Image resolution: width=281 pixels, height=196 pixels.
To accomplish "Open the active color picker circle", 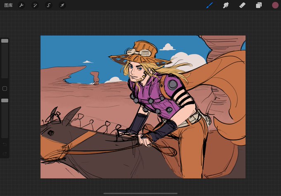I will tap(275, 5).
